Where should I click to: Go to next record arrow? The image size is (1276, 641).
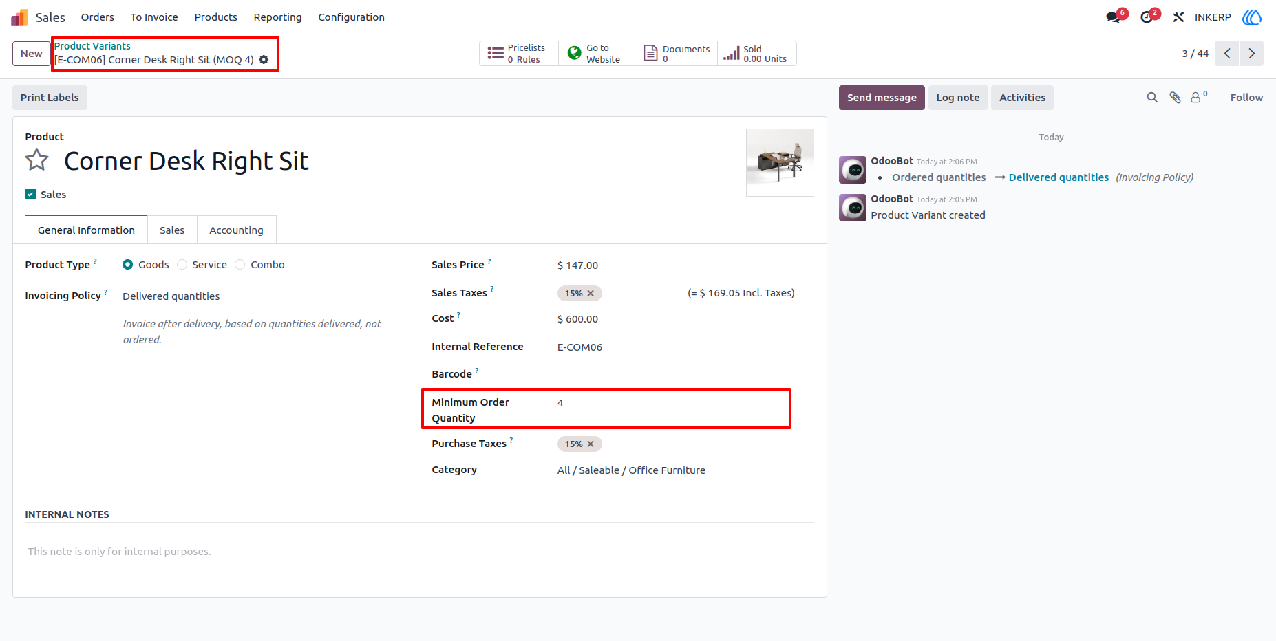pyautogui.click(x=1251, y=54)
